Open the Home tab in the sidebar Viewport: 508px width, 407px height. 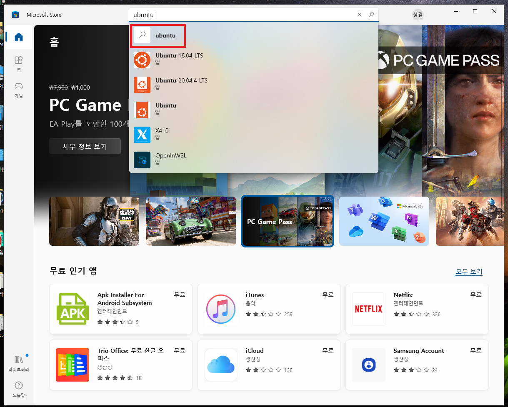(x=19, y=37)
